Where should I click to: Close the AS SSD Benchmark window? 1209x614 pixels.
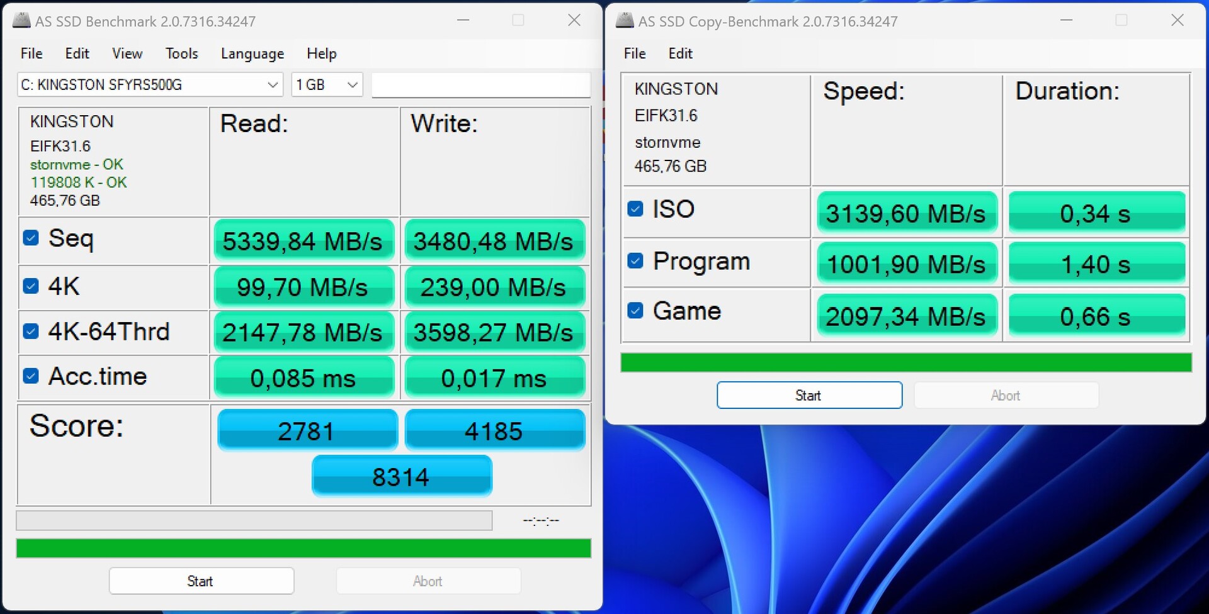574,20
